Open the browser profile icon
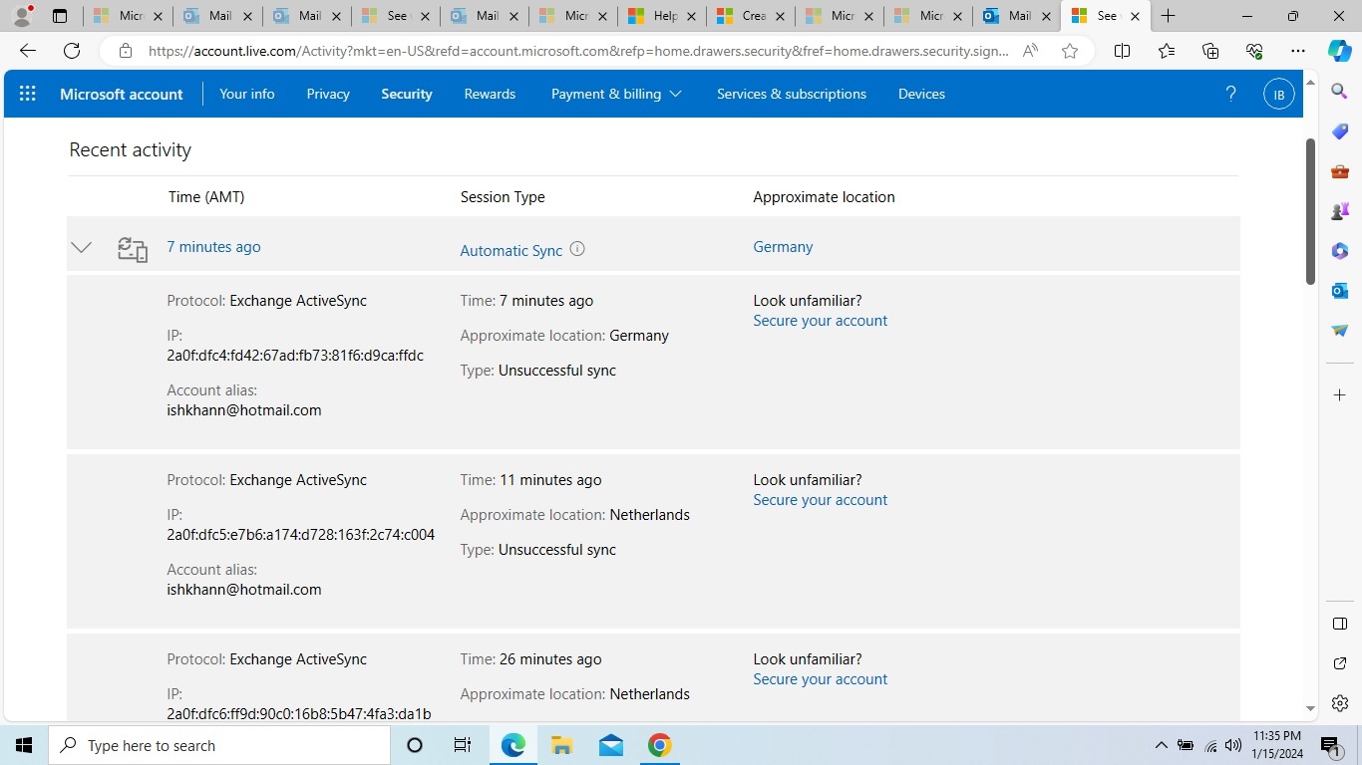Image resolution: width=1362 pixels, height=765 pixels. [22, 16]
